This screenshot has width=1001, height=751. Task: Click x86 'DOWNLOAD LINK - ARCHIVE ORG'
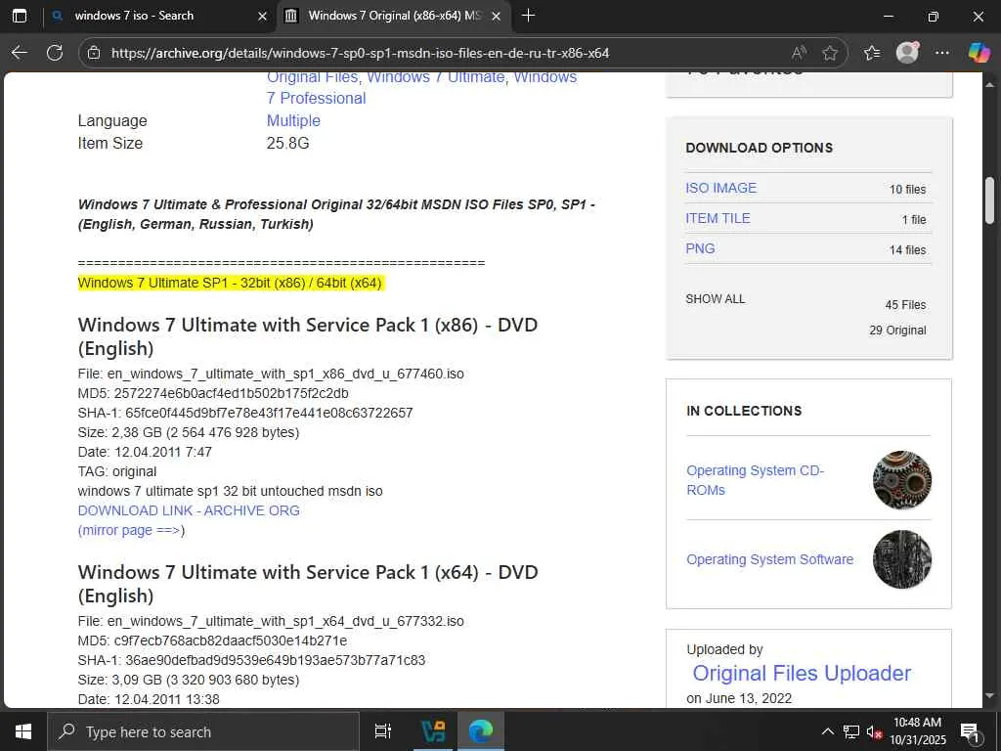[189, 510]
